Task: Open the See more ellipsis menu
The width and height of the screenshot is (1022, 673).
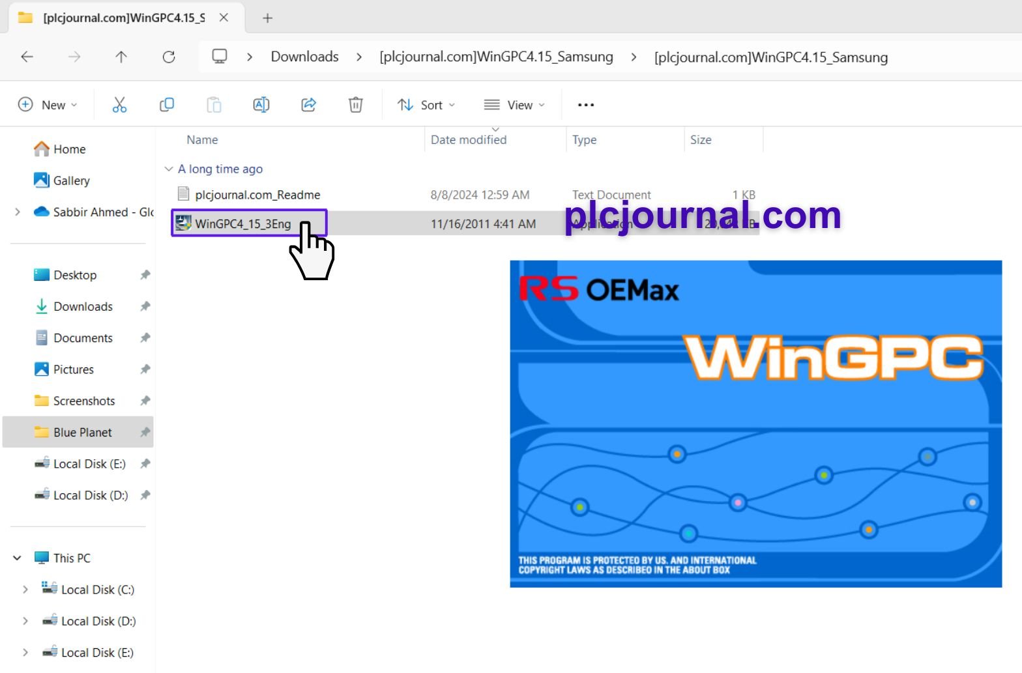Action: 586,105
